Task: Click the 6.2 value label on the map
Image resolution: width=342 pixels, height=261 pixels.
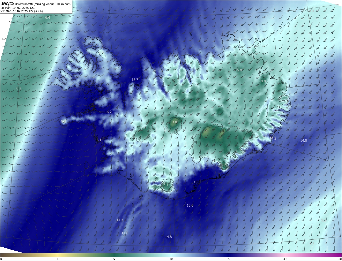Action: pyautogui.click(x=19, y=88)
